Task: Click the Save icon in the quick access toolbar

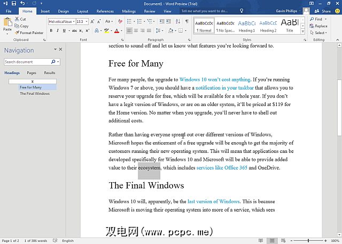Action: (x=13, y=3)
